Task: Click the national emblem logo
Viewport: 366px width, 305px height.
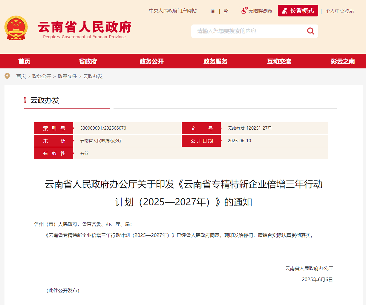Action: click(x=16, y=28)
